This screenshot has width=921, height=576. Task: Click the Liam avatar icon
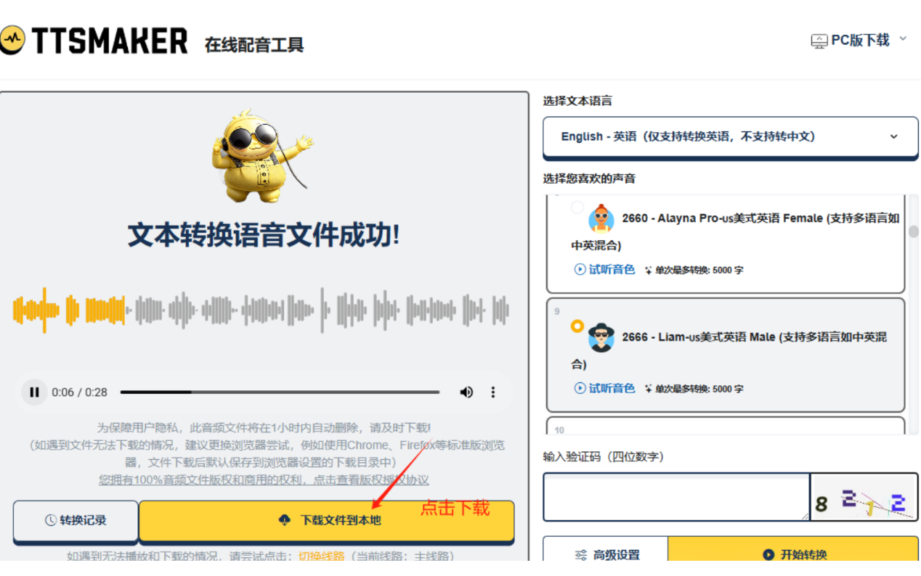tap(601, 337)
